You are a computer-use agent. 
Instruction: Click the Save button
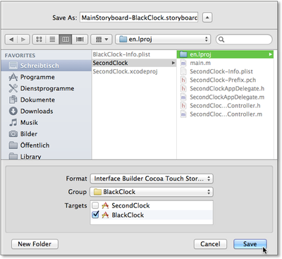[250, 244]
